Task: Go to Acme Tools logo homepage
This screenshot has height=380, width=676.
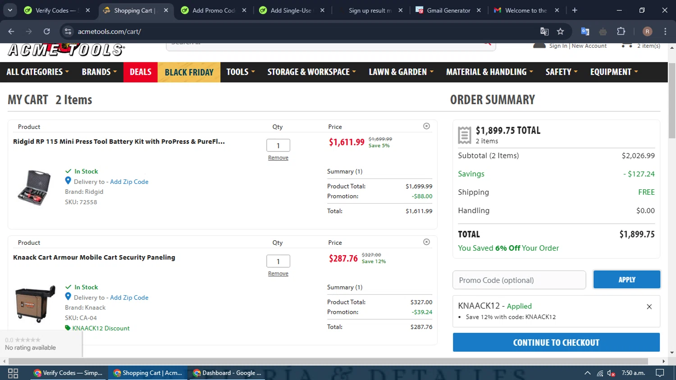Action: click(66, 50)
